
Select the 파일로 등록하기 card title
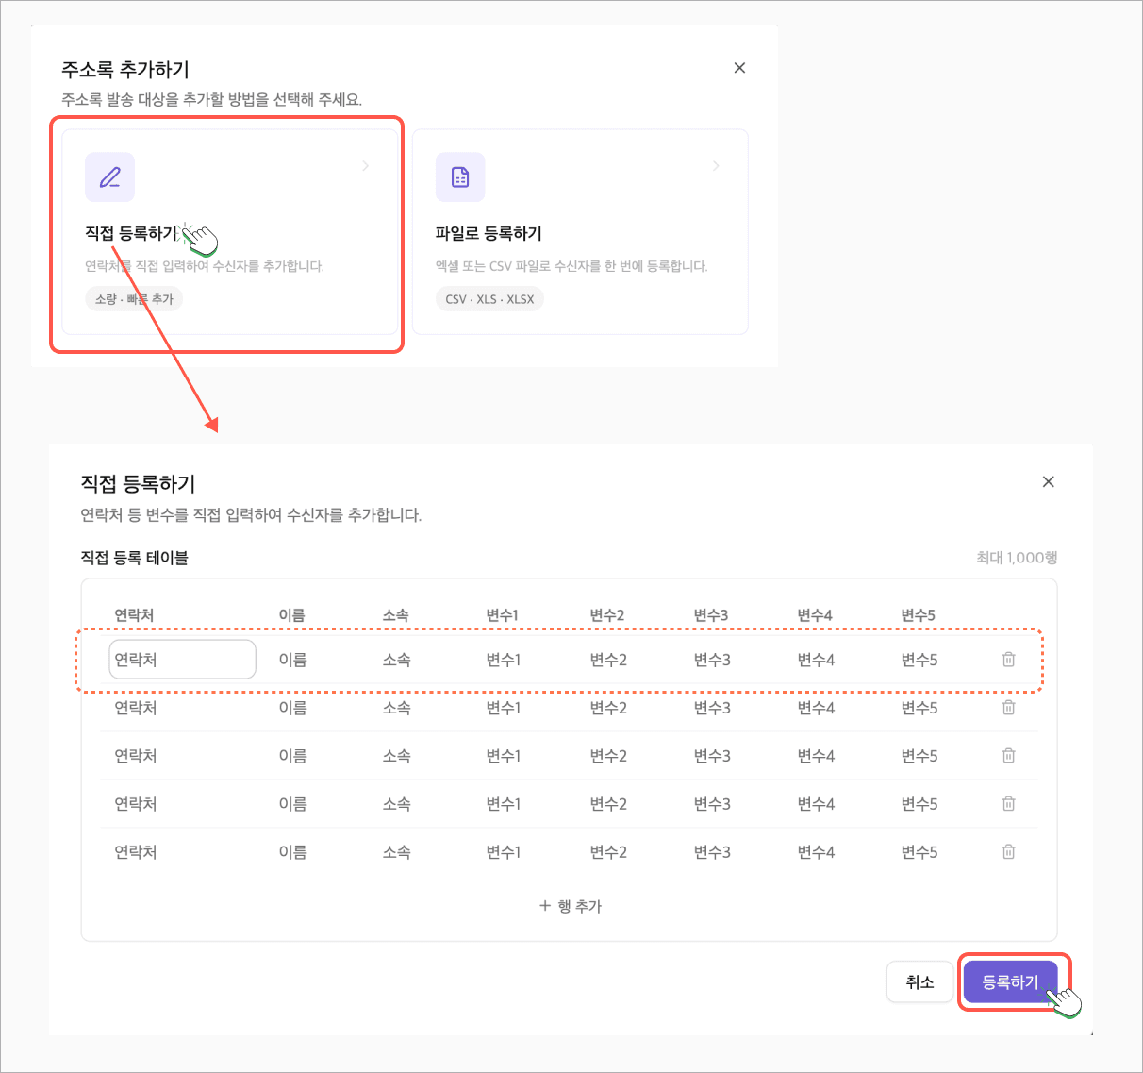(x=489, y=233)
